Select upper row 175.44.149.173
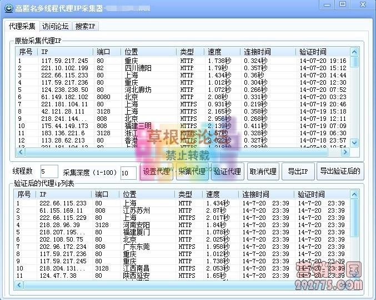376x300 pixels. tap(183, 126)
